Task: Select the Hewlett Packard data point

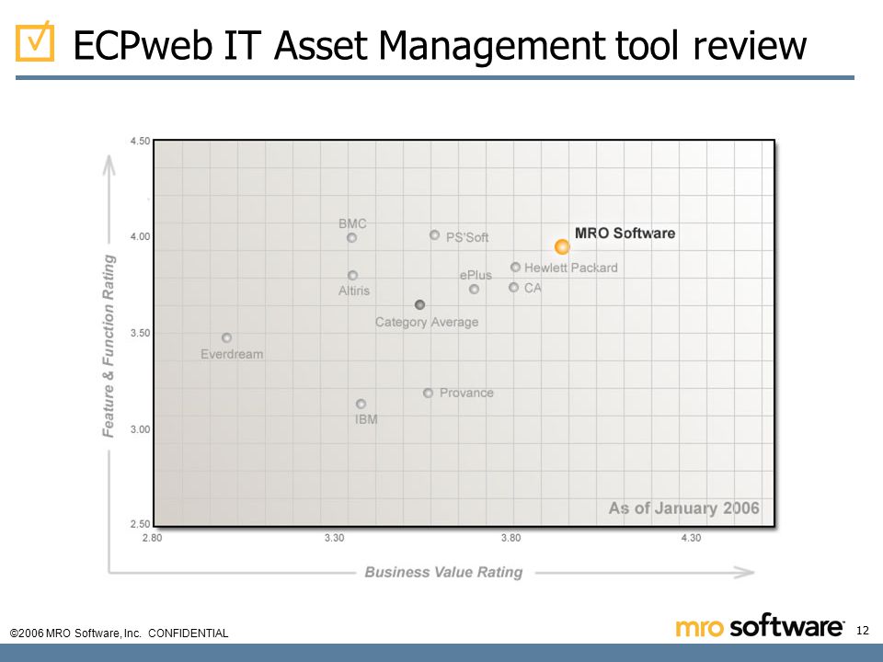Action: (515, 267)
